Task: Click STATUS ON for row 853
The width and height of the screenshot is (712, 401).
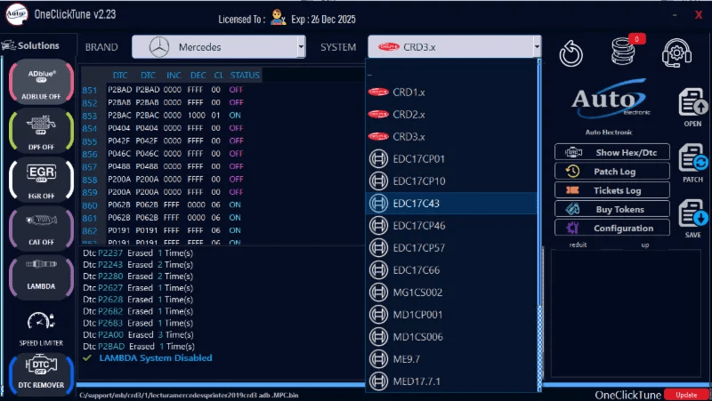Action: pos(235,116)
